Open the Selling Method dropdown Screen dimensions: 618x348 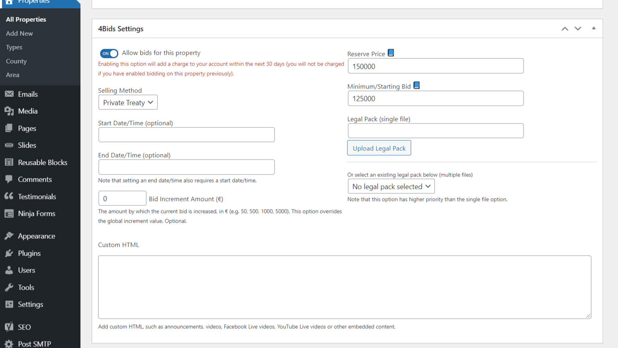tap(128, 102)
